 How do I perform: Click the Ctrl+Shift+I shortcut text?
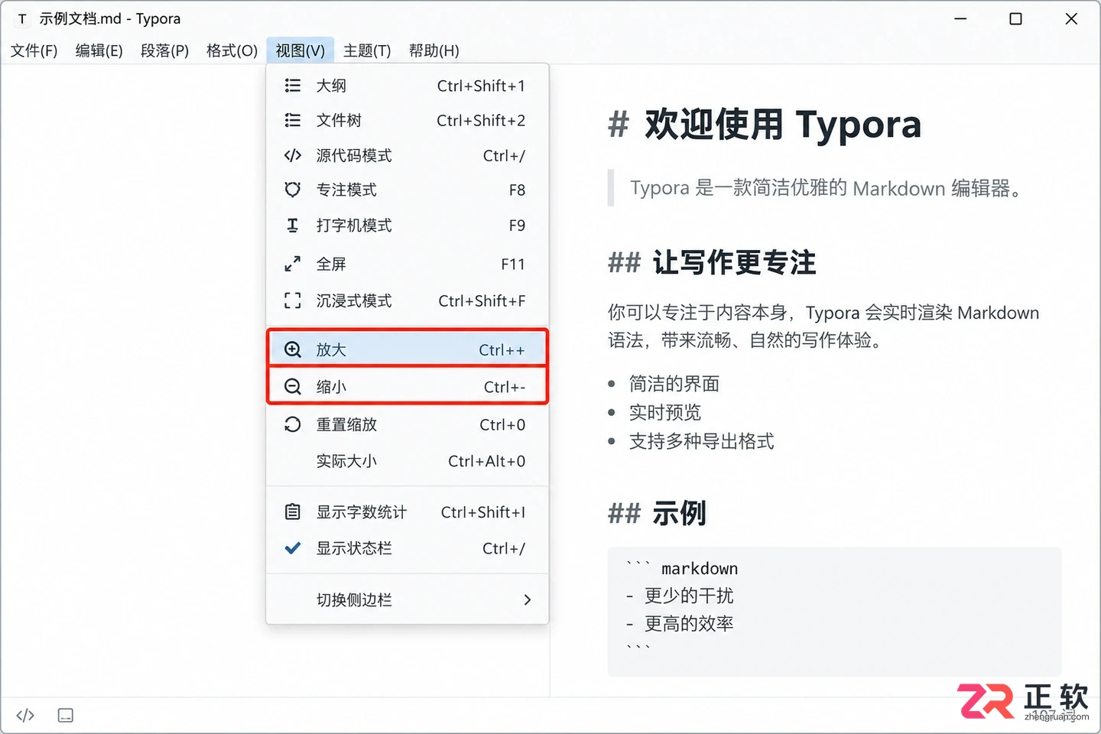click(483, 513)
